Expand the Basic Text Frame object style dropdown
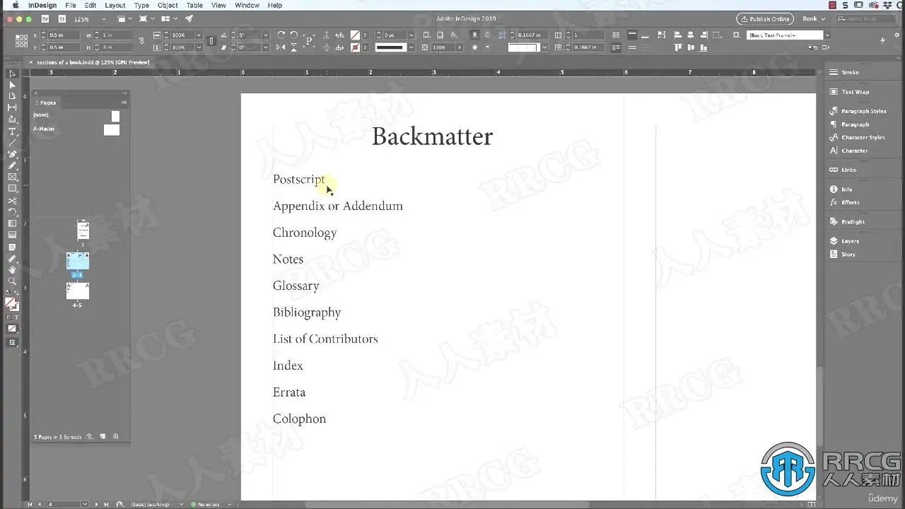This screenshot has width=905, height=509. pyautogui.click(x=828, y=35)
